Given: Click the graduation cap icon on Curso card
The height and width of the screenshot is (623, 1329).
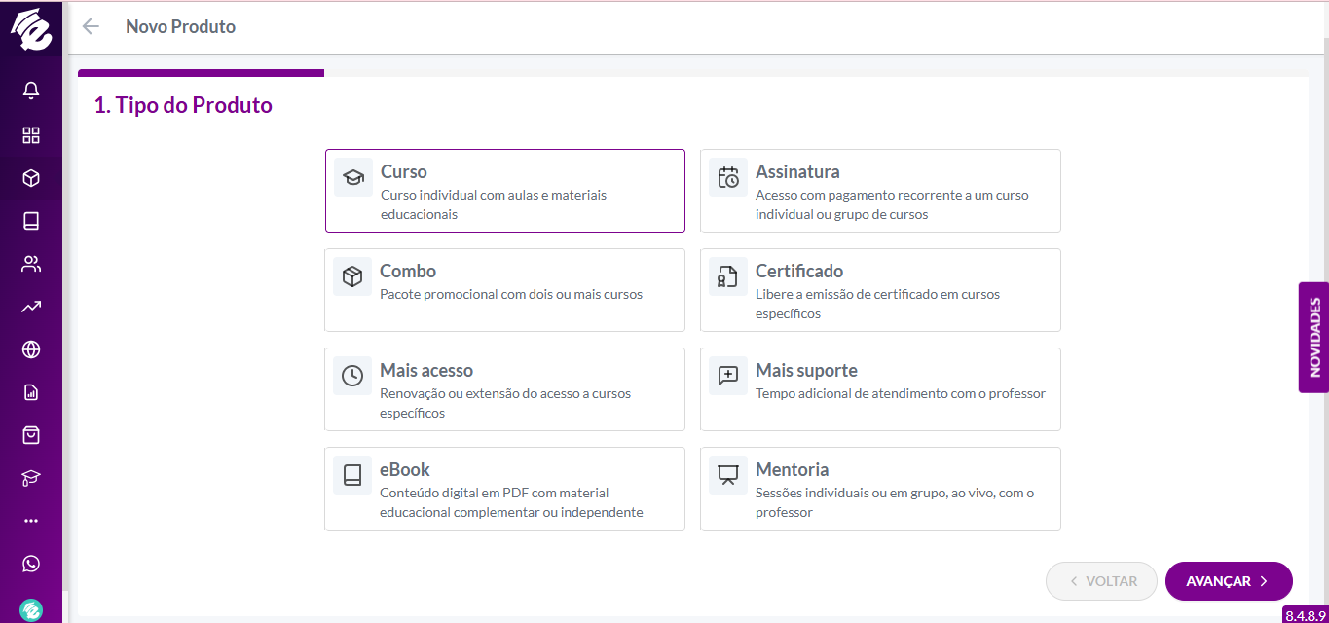Looking at the screenshot, I should point(353,177).
